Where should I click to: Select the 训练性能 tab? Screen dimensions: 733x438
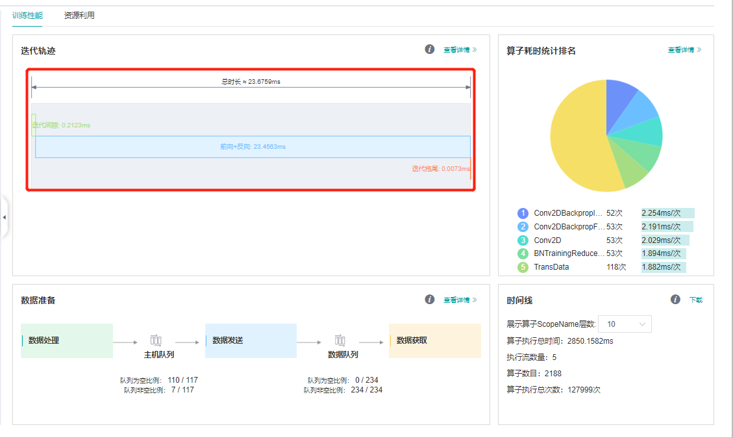click(27, 16)
